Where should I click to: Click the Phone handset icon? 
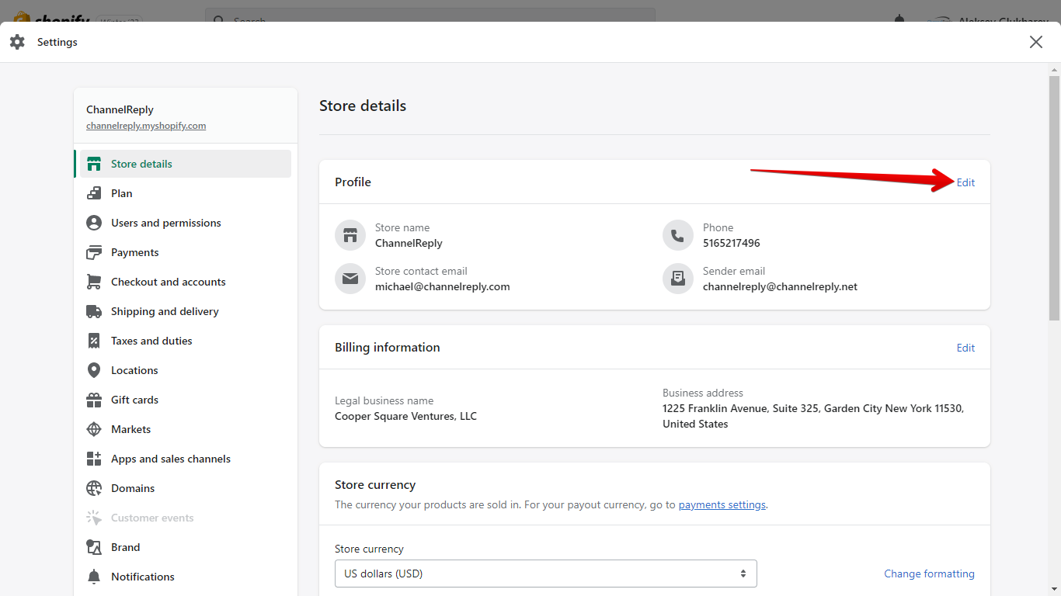(x=678, y=235)
